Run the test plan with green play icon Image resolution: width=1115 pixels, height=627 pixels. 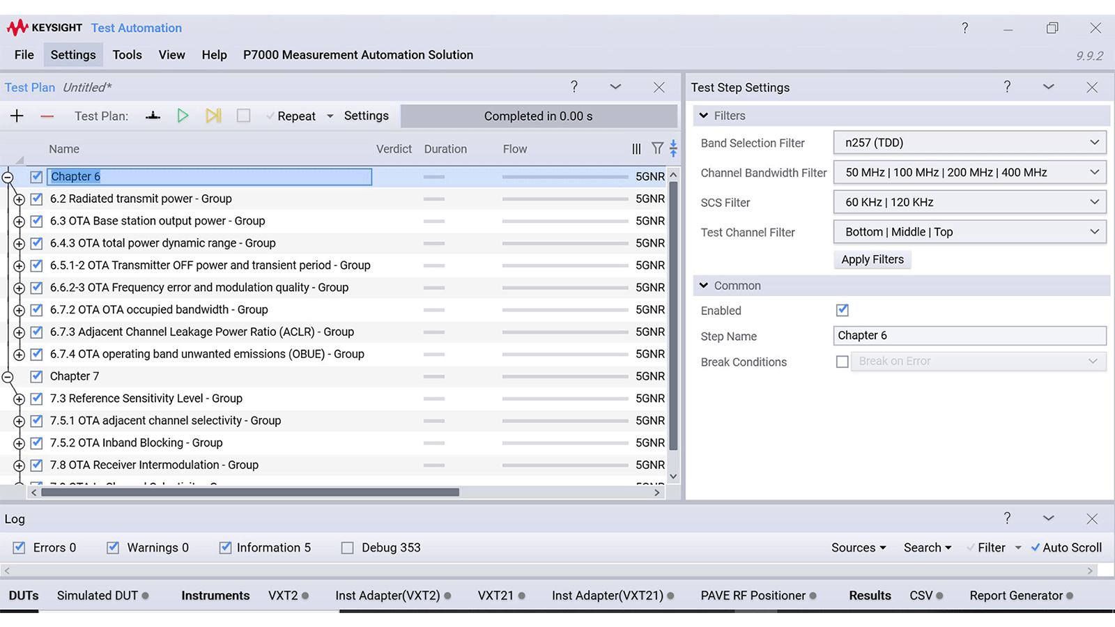183,116
